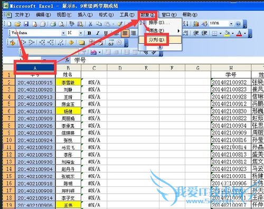Select column H header
This screenshot has width=264, height=209.
(x=231, y=68)
